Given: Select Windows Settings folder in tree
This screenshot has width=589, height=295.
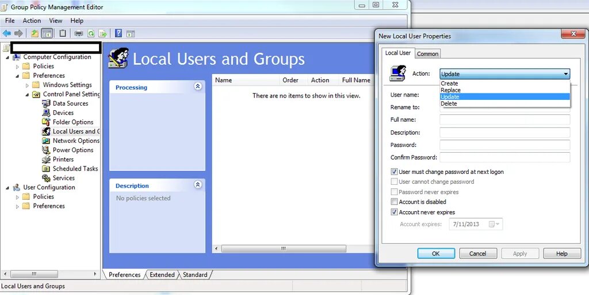Looking at the screenshot, I should (x=67, y=85).
